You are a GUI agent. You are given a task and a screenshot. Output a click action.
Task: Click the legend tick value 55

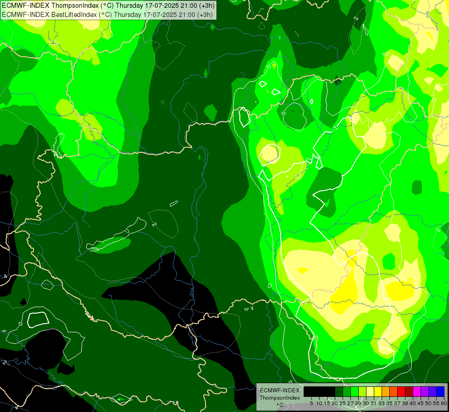pos(437,403)
